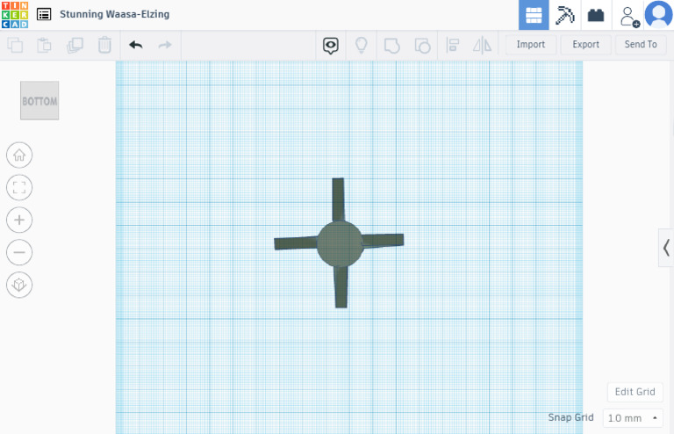Open the Align tool

point(452,45)
